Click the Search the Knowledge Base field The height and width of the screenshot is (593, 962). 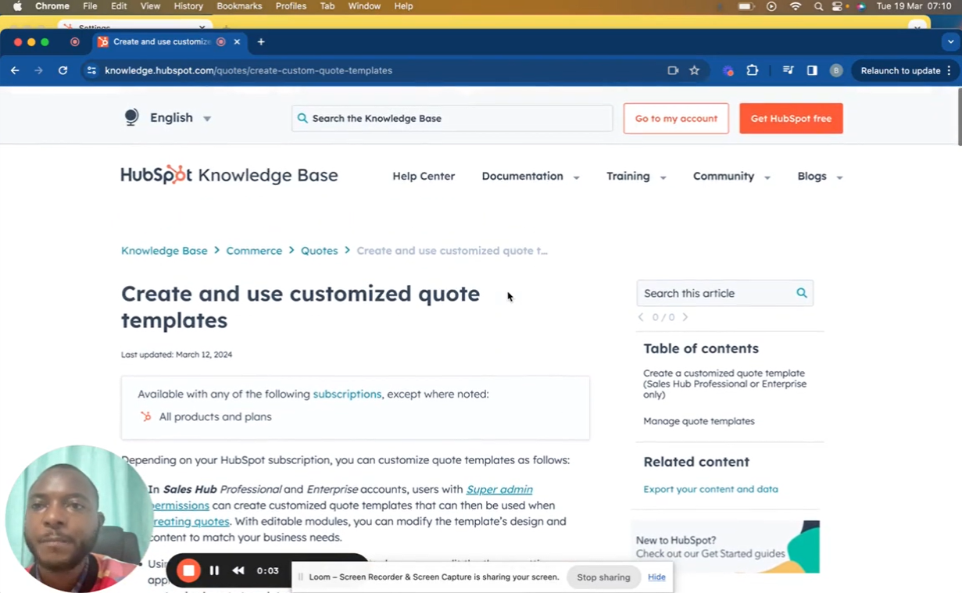click(x=452, y=118)
